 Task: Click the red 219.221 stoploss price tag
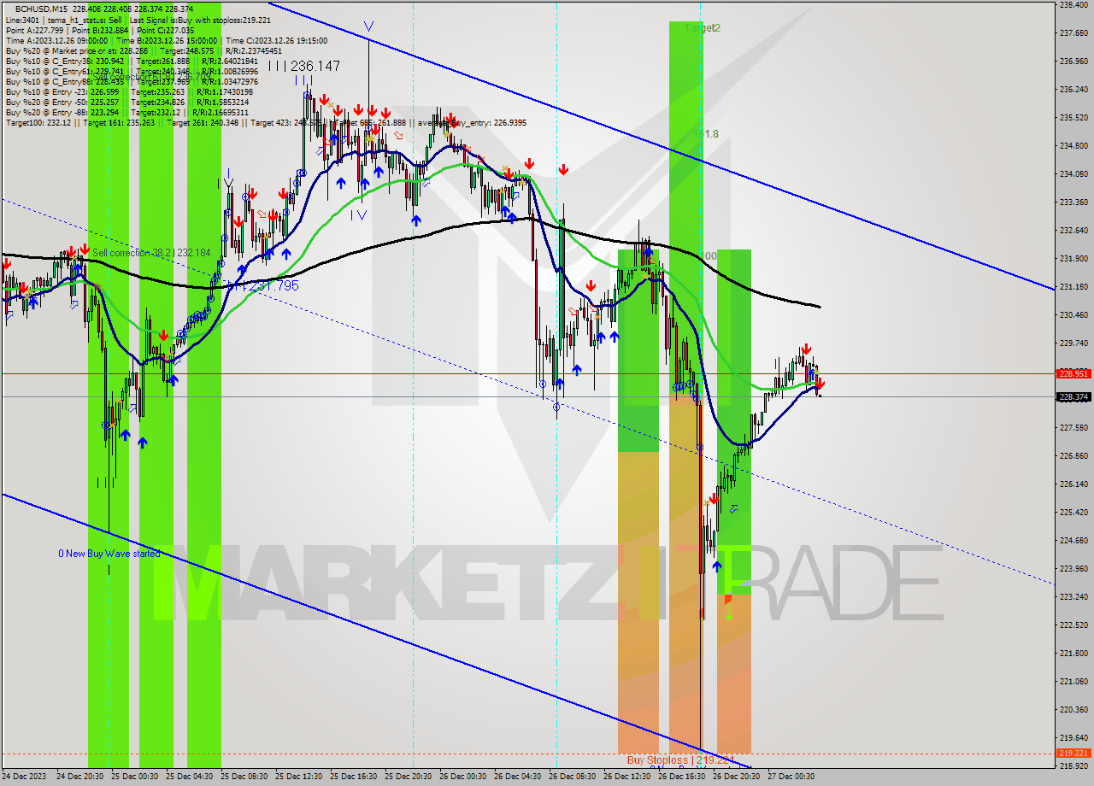pos(1073,753)
